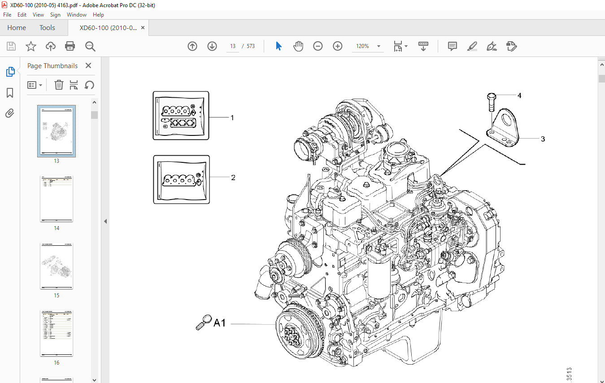605x383 pixels.
Task: Select page 14 thumbnail
Action: coord(57,199)
